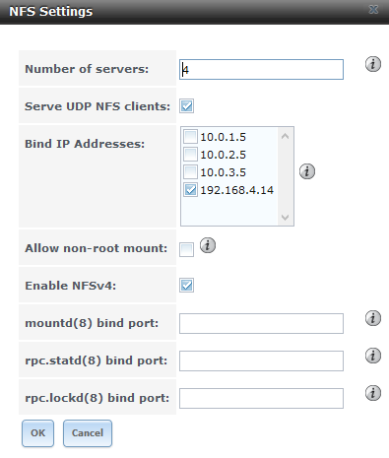Uncheck the 192.168.4.14 bind address
This screenshot has width=389, height=458.
(190, 190)
